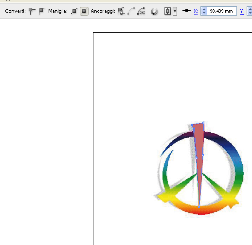Connect selected end points icon
252x245 pixels.
[131, 11]
